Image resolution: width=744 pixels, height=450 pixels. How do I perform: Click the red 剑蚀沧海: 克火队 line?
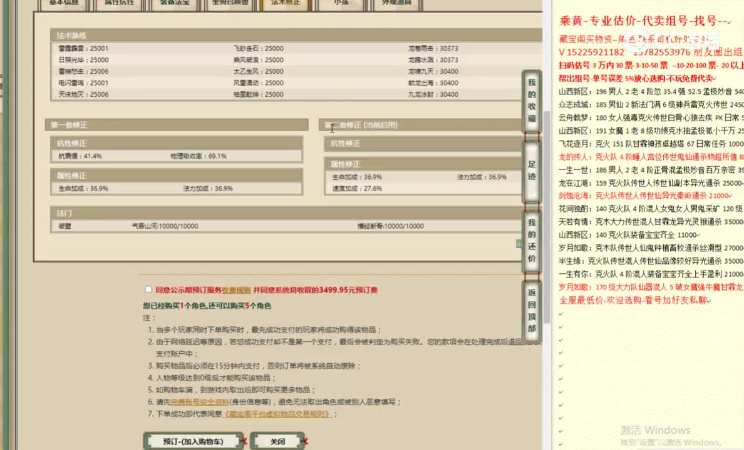(x=644, y=196)
